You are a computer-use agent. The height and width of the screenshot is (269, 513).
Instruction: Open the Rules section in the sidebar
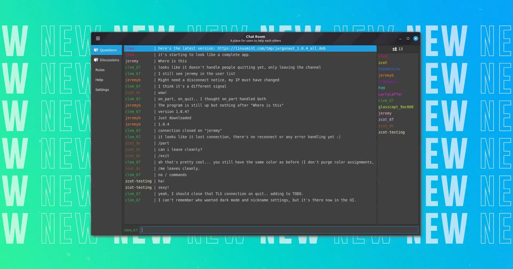point(100,70)
